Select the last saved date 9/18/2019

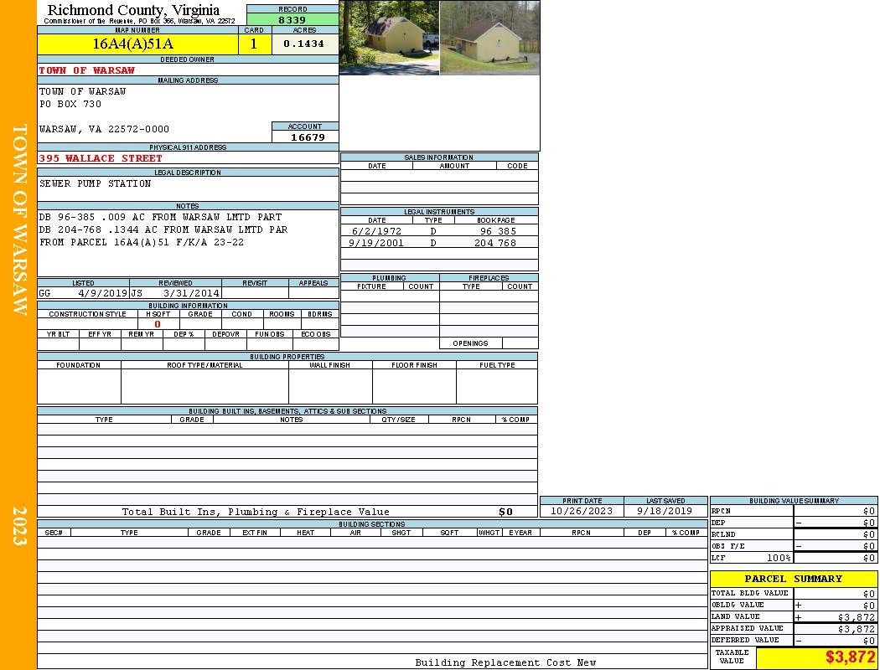click(665, 511)
